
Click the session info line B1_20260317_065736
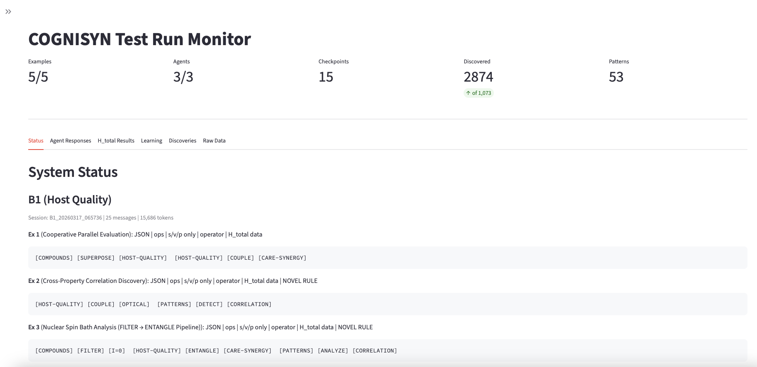101,217
